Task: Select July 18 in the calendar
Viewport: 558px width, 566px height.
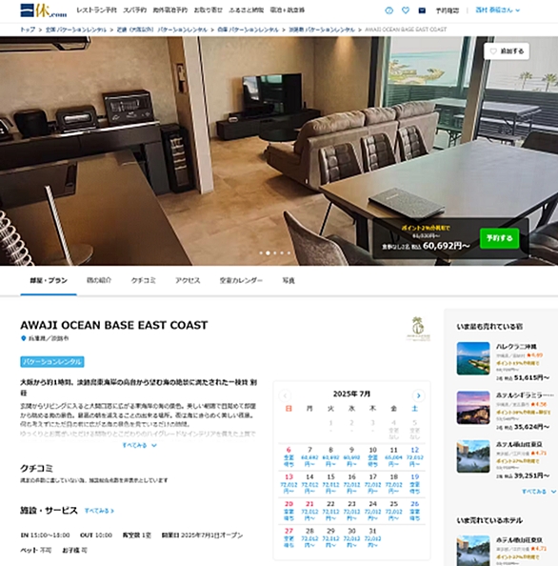Action: [x=393, y=484]
